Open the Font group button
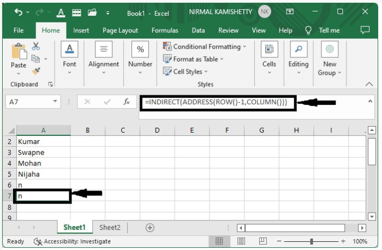This screenshot has width=382, height=250. [x=69, y=58]
